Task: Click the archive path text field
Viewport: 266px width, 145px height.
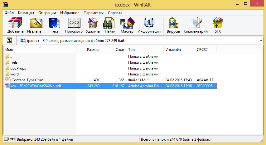Action: coord(141,41)
